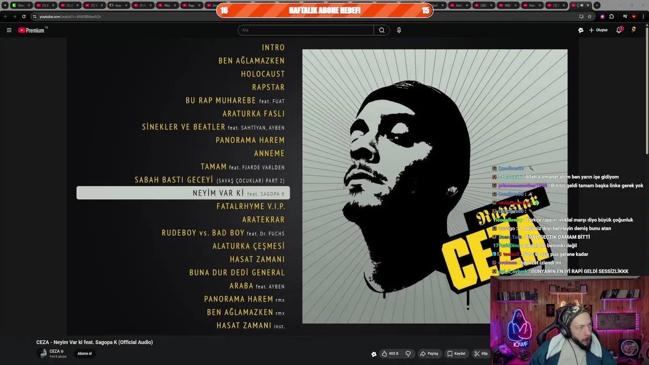Click the video title below the player
Image resolution: width=649 pixels, height=365 pixels.
[x=94, y=342]
